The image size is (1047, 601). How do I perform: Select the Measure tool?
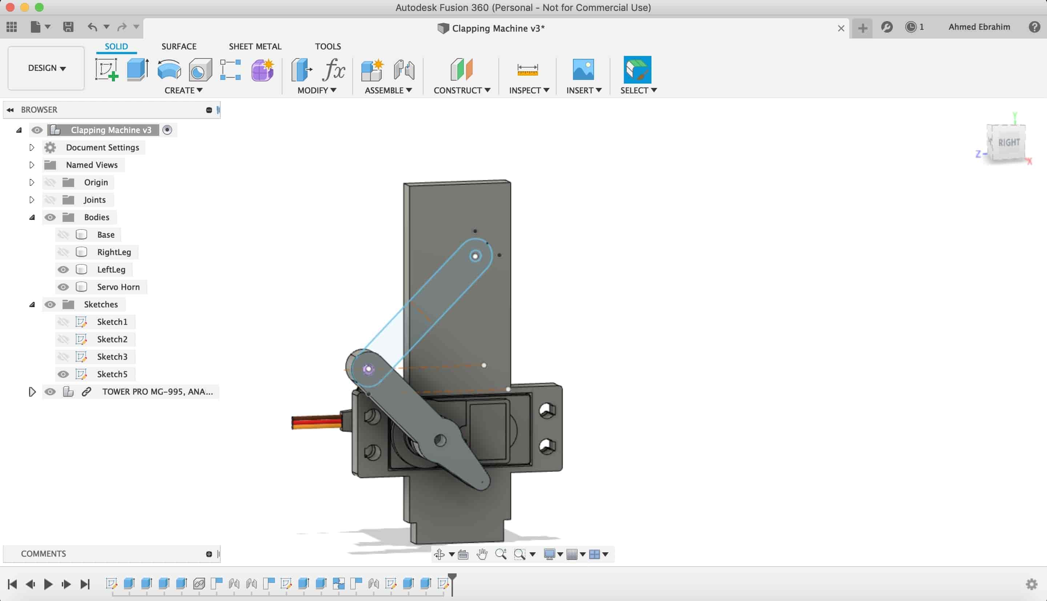click(x=527, y=69)
